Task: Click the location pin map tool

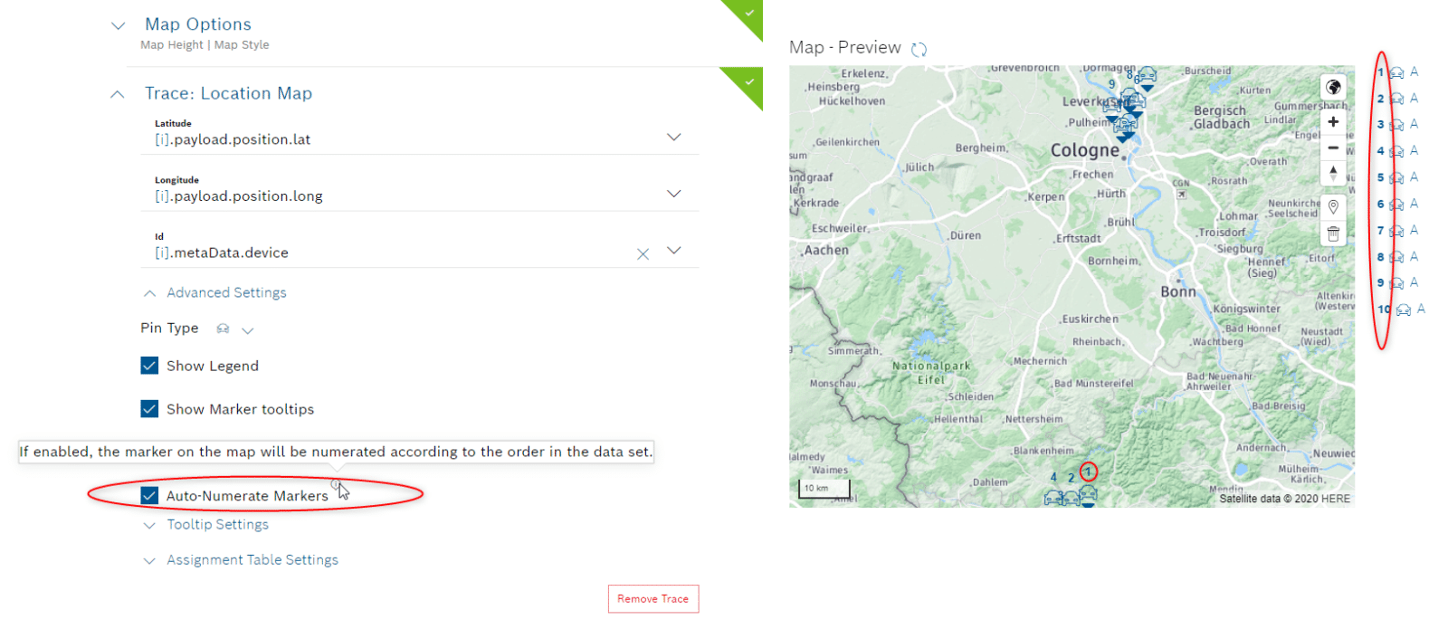Action: click(x=1332, y=207)
